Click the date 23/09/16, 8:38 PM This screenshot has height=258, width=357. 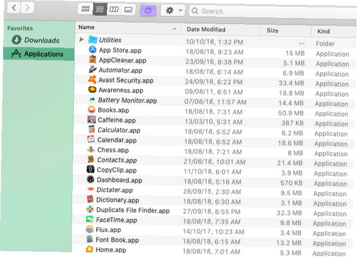click(214, 62)
